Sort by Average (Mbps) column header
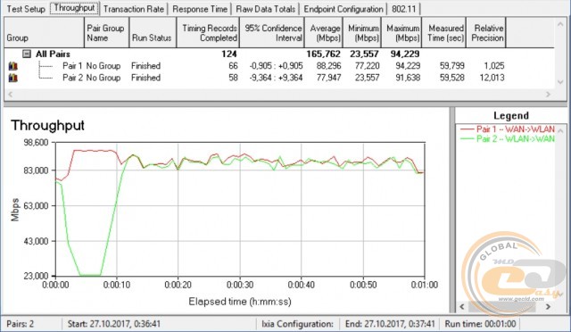Image resolution: width=571 pixels, height=332 pixels. tap(324, 33)
